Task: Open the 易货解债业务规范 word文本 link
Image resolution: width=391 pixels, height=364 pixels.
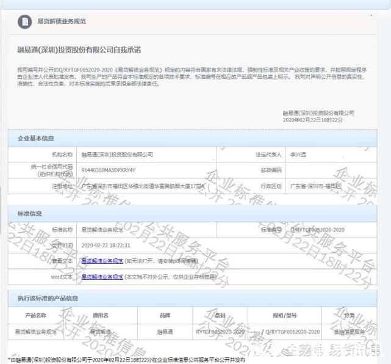Action: click(102, 277)
